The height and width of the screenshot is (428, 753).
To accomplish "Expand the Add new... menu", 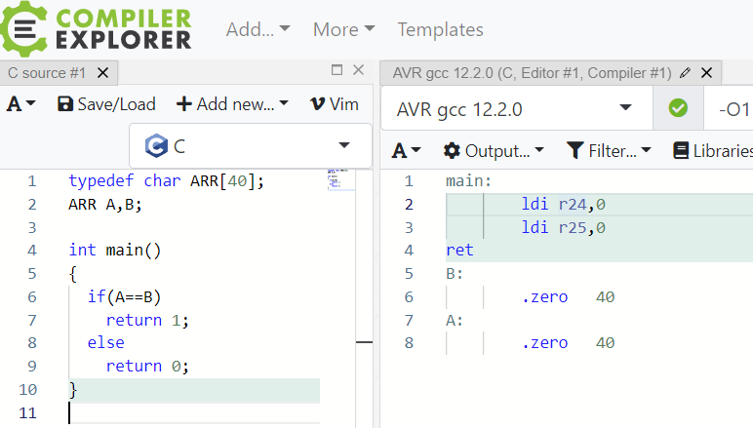I will click(232, 104).
